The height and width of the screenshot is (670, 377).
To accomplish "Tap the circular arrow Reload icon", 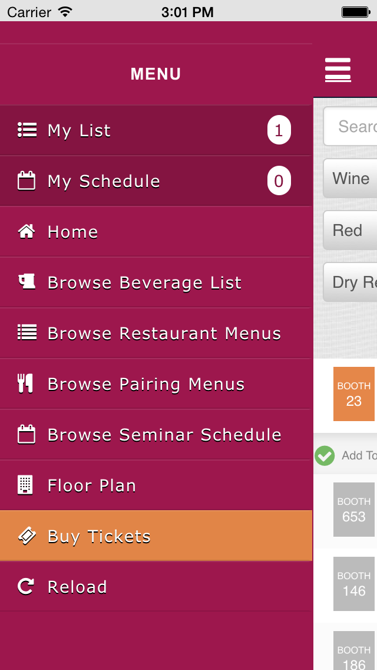I will [x=26, y=587].
